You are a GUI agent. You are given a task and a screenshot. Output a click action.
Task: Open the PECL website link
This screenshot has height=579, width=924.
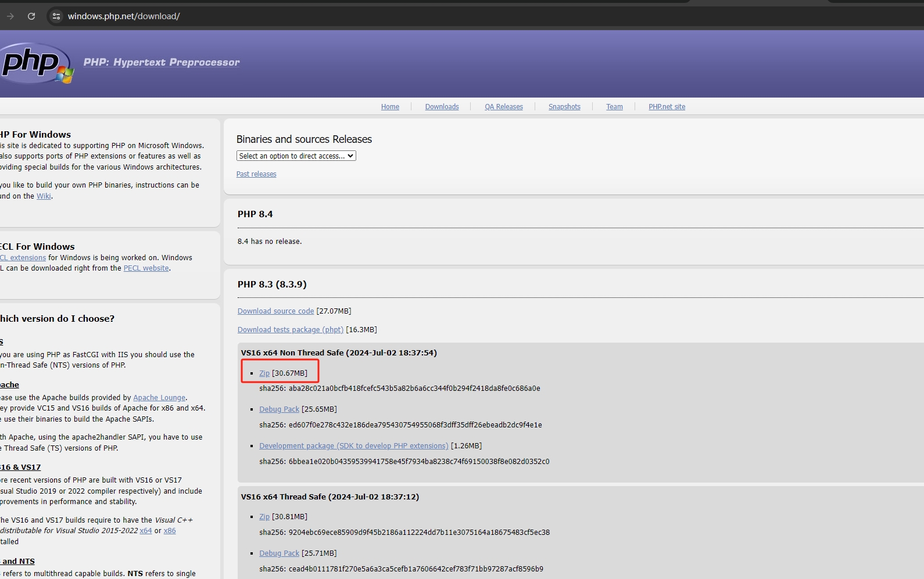click(146, 268)
